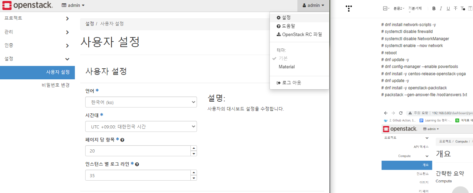
Task: Click the '# reboot' line in the editor
Action: coord(389,53)
